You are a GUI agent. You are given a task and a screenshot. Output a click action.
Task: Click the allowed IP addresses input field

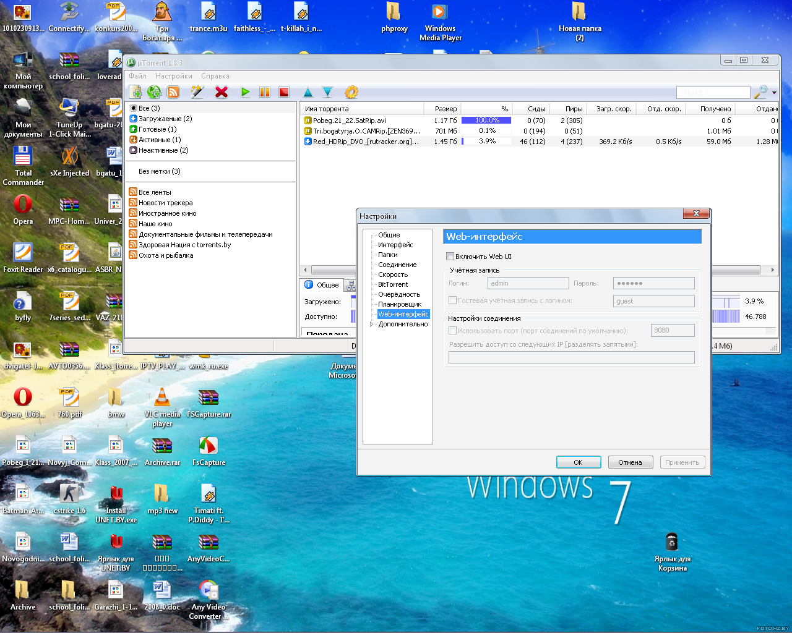click(x=572, y=357)
